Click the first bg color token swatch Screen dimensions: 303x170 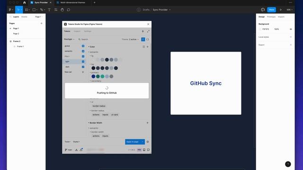[93, 68]
